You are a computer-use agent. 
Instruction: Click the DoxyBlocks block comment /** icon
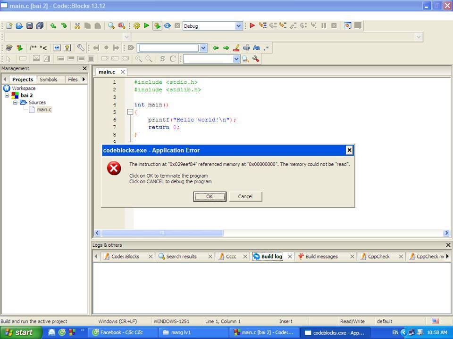[33, 48]
